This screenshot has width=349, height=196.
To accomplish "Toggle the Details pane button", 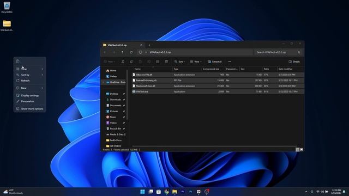I will (x=294, y=62).
